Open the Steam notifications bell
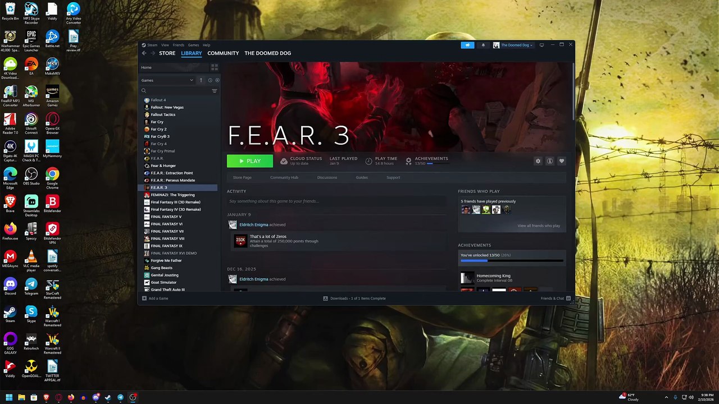Screen dimensions: 719x404 tap(483, 45)
